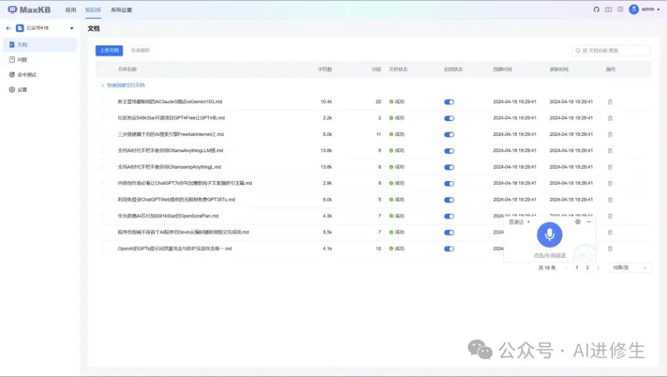
Task: Click the documentation book icon in header
Action: [608, 9]
